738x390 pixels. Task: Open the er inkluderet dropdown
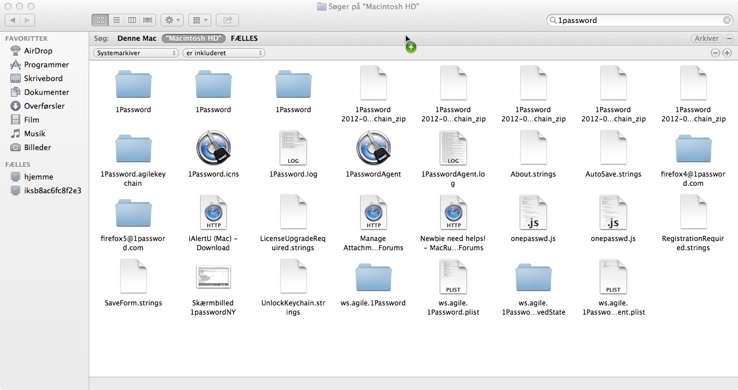coord(223,53)
